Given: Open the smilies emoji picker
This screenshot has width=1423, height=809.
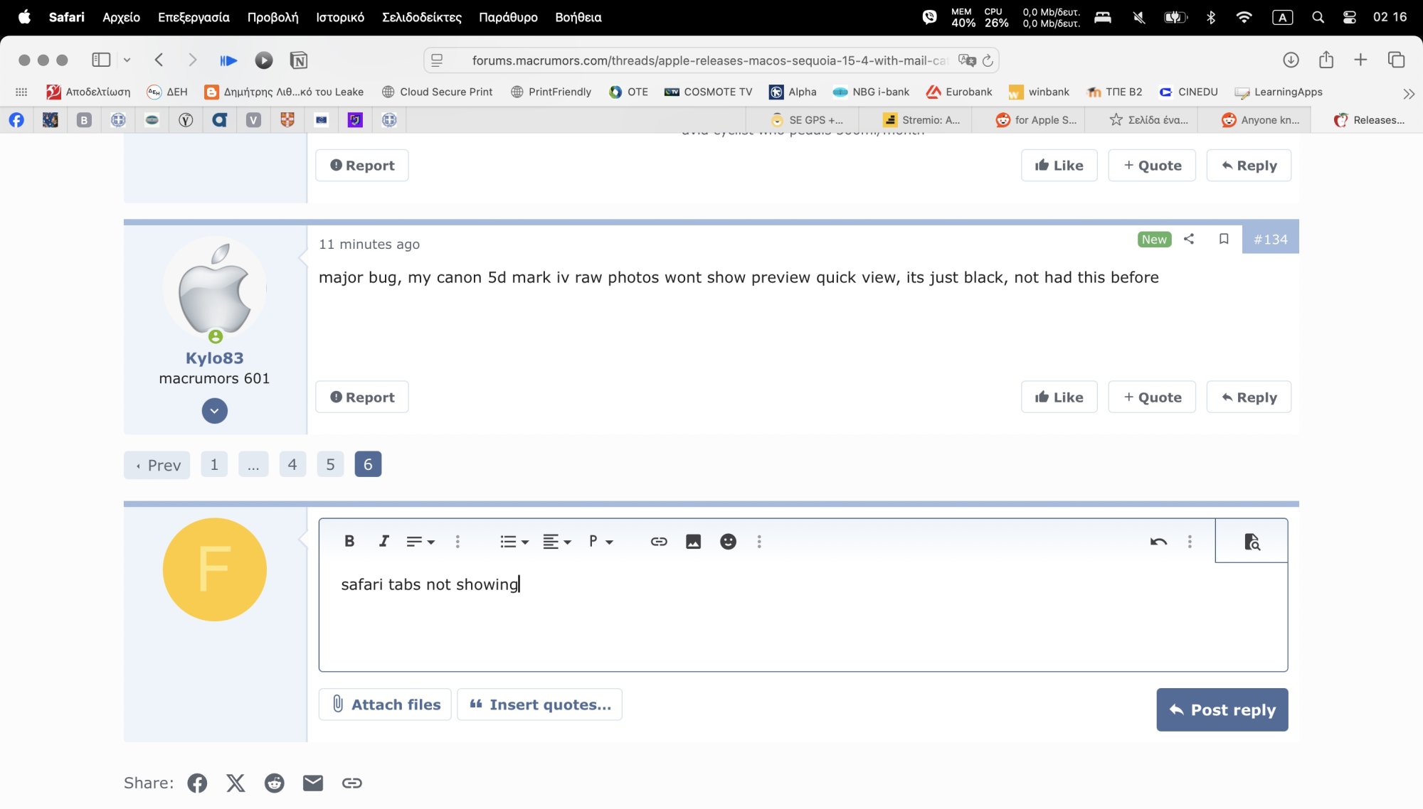Looking at the screenshot, I should (728, 542).
